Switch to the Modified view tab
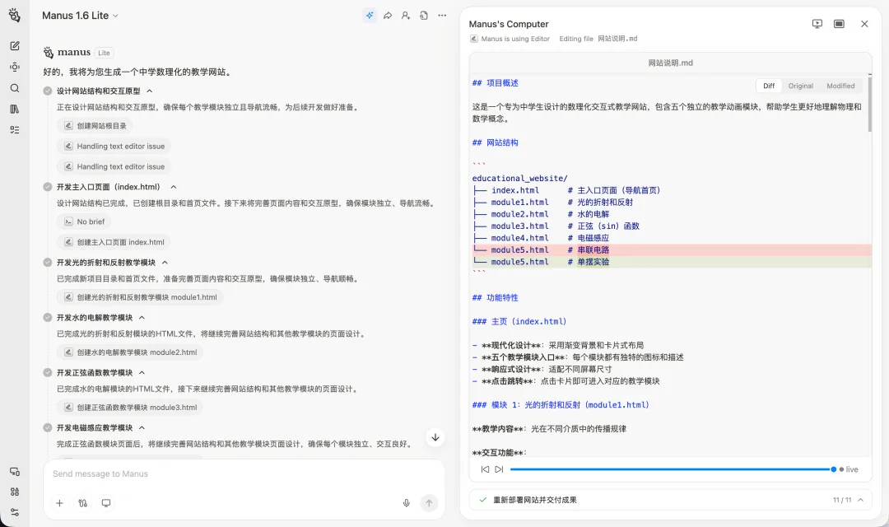The width and height of the screenshot is (889, 527). pyautogui.click(x=840, y=86)
